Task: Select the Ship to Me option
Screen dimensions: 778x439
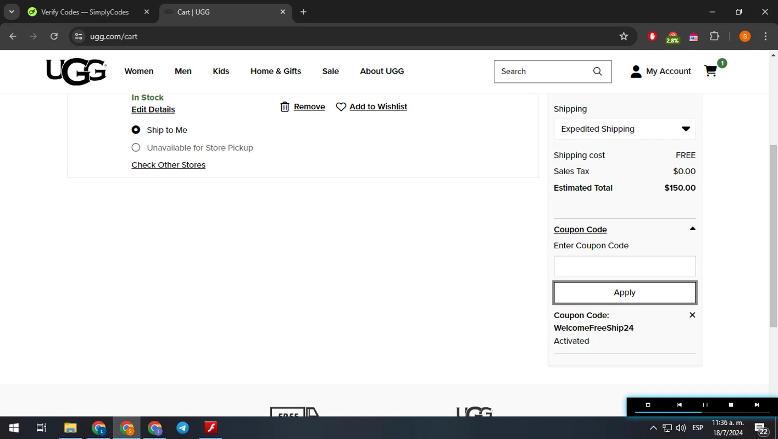Action: (136, 130)
